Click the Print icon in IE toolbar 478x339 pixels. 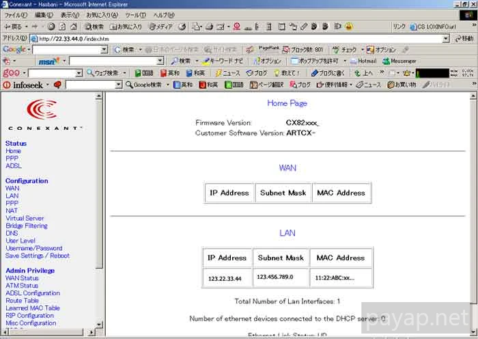pyautogui.click(x=209, y=27)
